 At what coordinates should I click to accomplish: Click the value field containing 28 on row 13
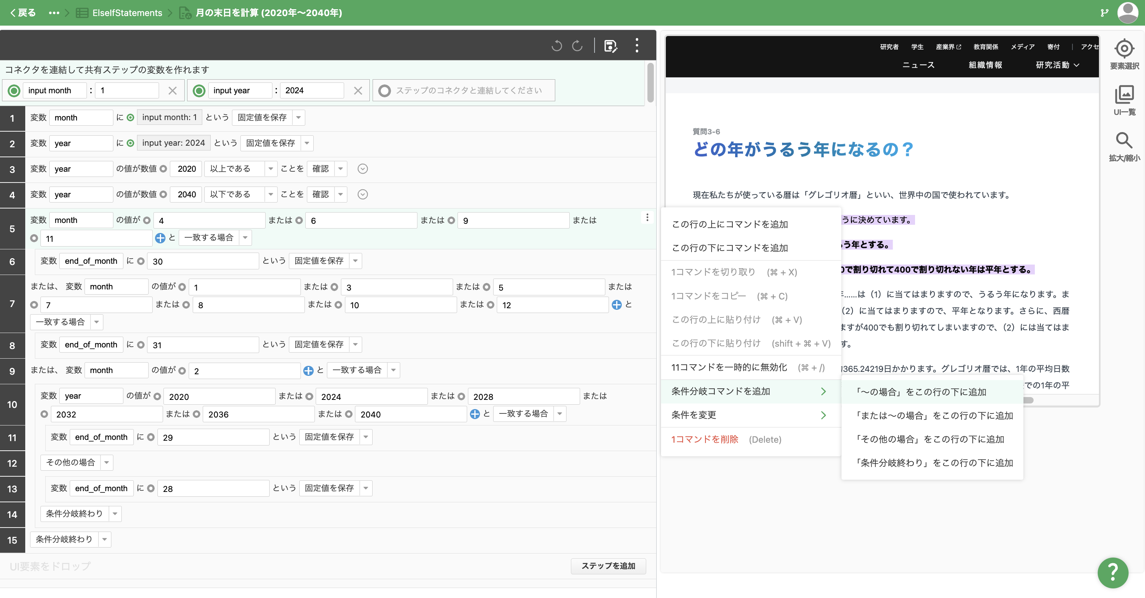pyautogui.click(x=214, y=488)
